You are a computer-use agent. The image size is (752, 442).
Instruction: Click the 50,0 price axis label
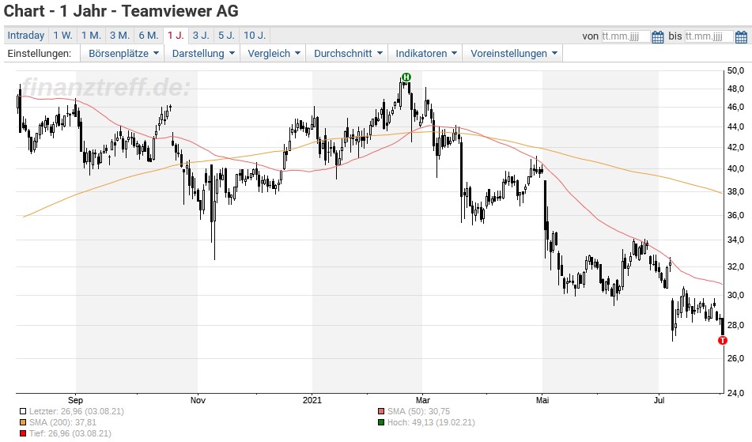point(735,70)
